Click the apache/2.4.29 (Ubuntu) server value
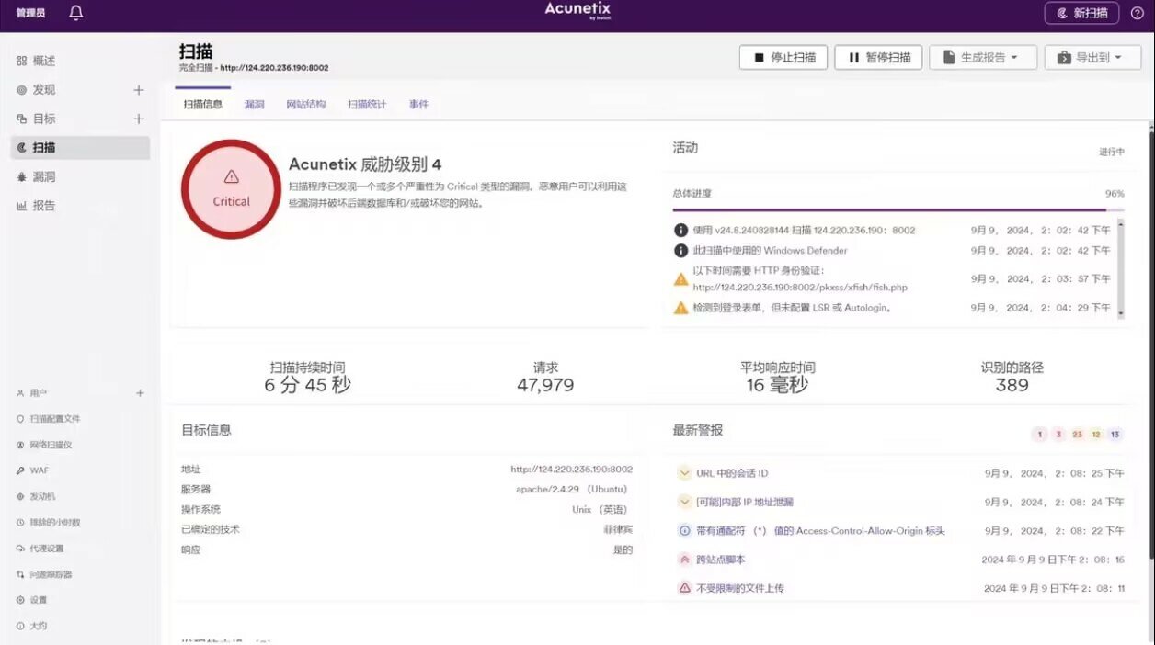Image resolution: width=1155 pixels, height=645 pixels. pyautogui.click(x=574, y=490)
